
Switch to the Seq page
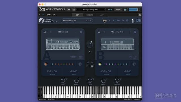118,20
